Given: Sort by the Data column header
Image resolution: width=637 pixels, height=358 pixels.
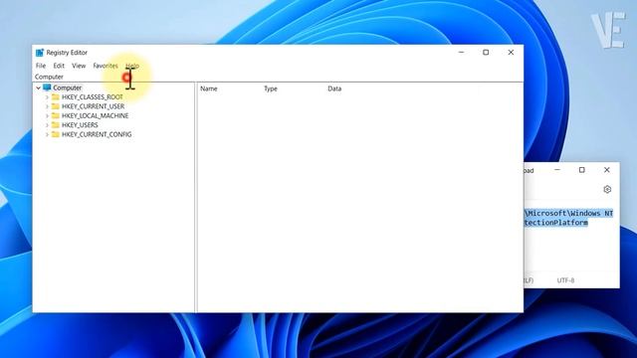Looking at the screenshot, I should point(334,89).
